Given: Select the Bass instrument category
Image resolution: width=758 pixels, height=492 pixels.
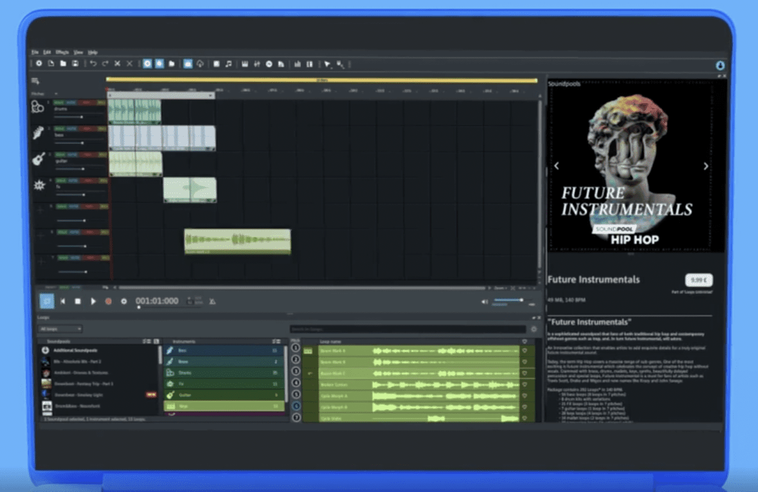Looking at the screenshot, I should click(x=223, y=351).
